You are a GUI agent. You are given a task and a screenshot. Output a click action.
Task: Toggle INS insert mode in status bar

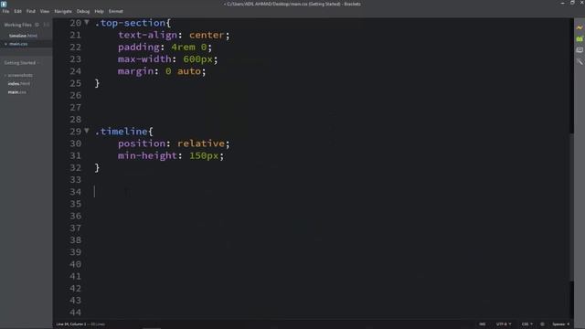pyautogui.click(x=483, y=324)
